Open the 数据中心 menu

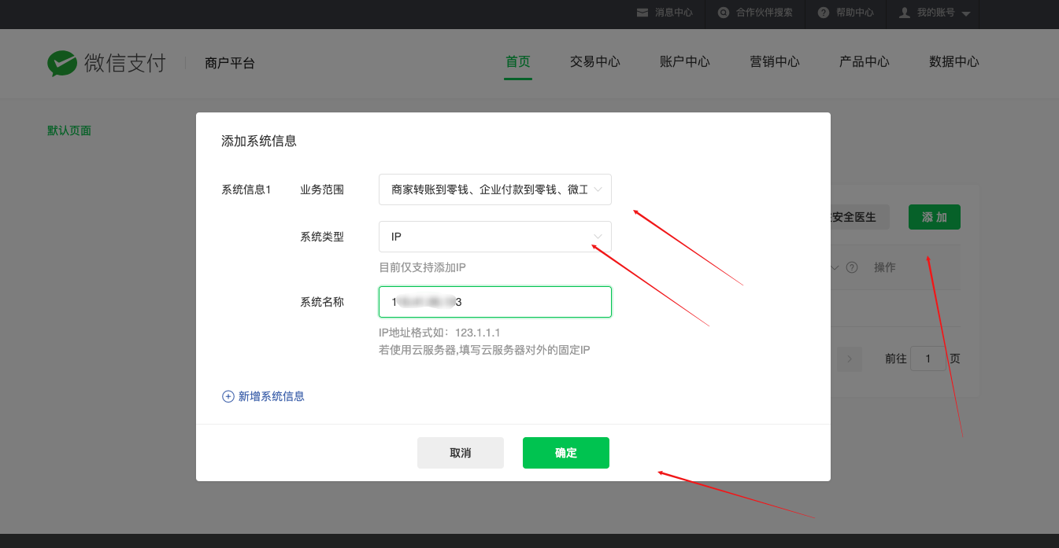pyautogui.click(x=954, y=62)
